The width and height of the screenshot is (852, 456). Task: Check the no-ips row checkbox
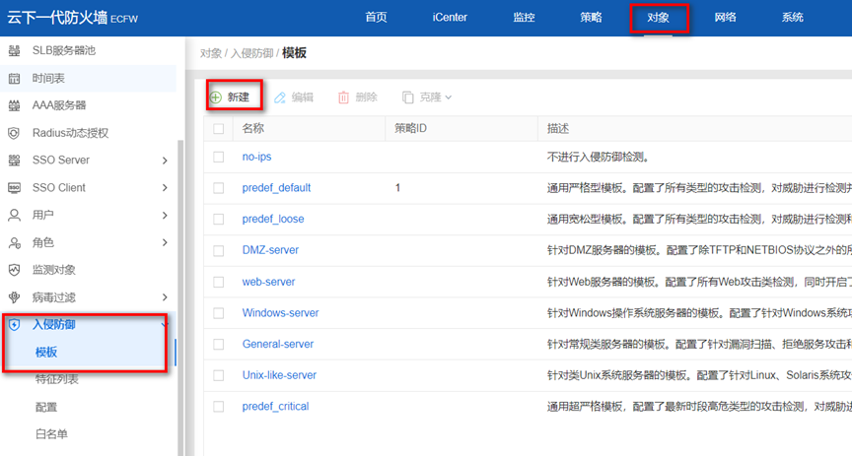219,157
